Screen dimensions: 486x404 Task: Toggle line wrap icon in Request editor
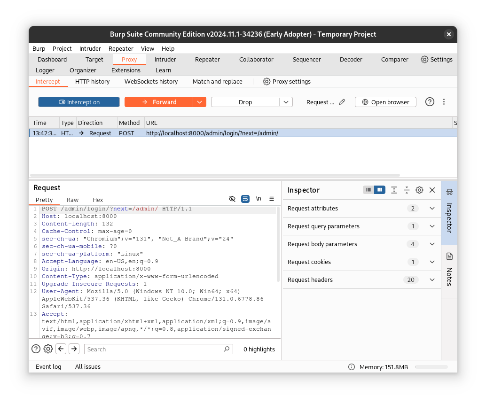(245, 199)
